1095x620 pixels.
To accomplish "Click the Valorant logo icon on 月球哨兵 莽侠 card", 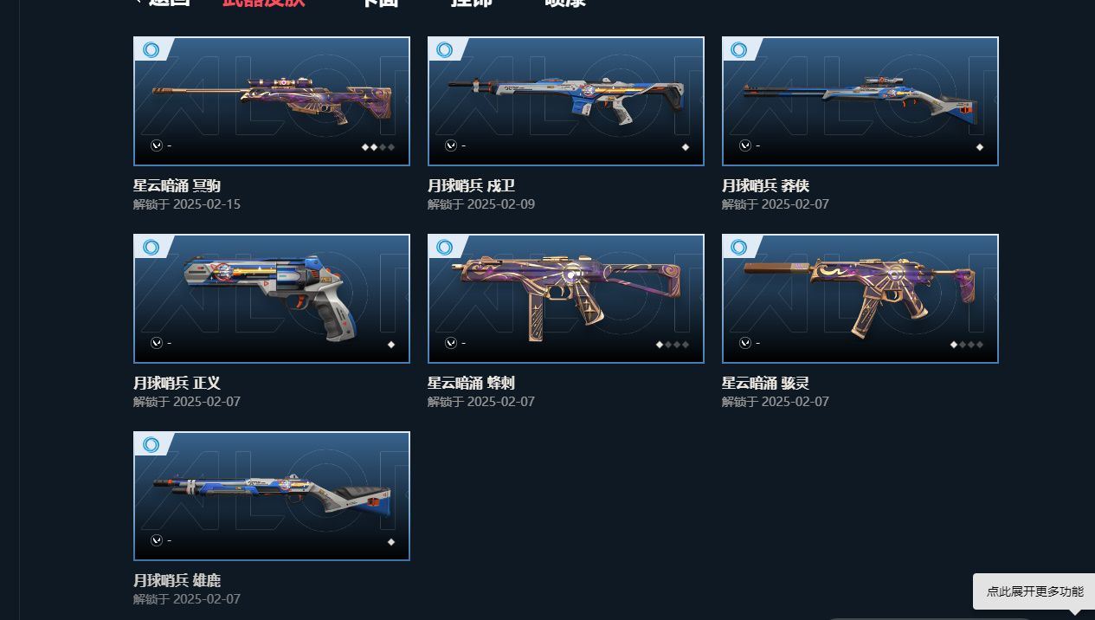I will point(745,145).
